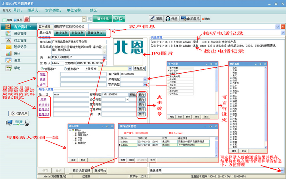This screenshot has width=286, height=179.
Task: Click the 北恩 company logo picture
Action: tap(128, 52)
